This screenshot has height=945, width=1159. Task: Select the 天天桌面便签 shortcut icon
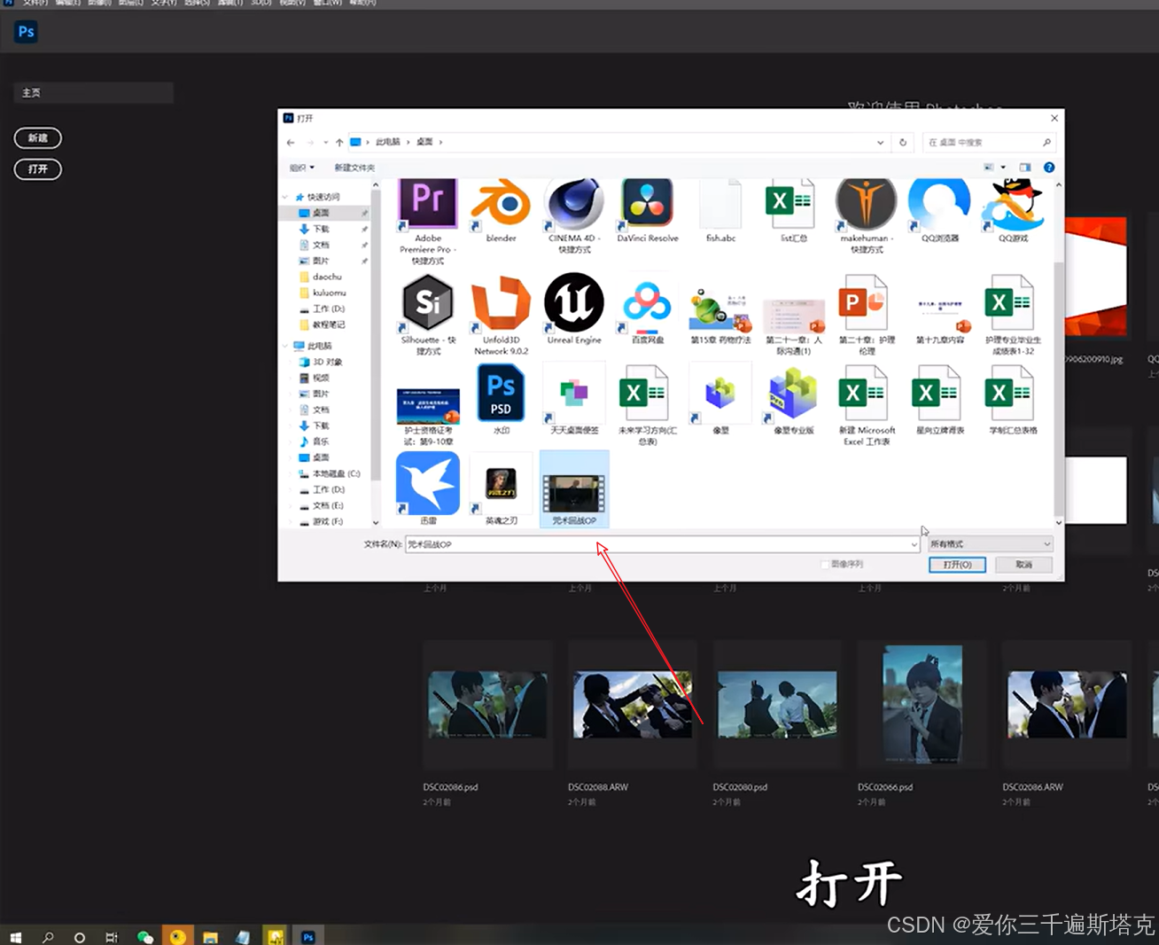pyautogui.click(x=574, y=394)
